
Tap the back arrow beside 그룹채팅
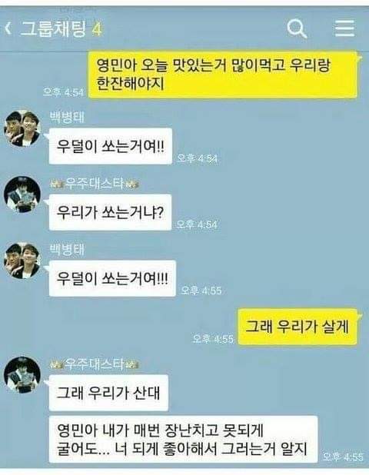pos(8,28)
